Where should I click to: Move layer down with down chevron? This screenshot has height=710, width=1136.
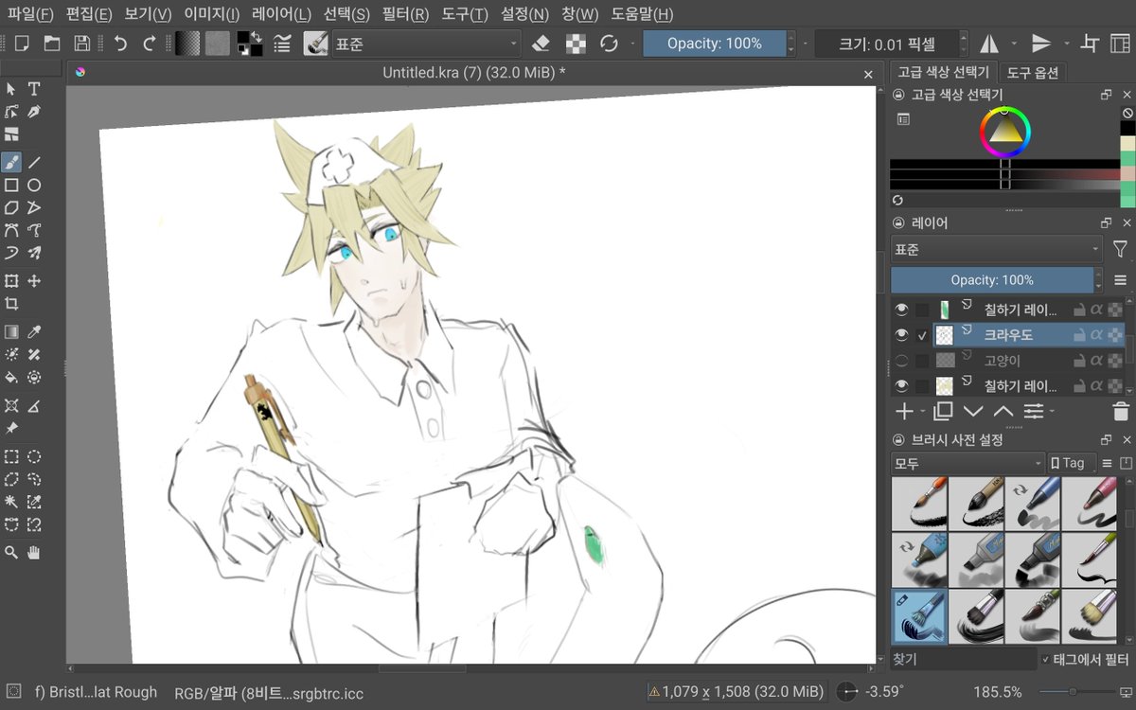[973, 411]
